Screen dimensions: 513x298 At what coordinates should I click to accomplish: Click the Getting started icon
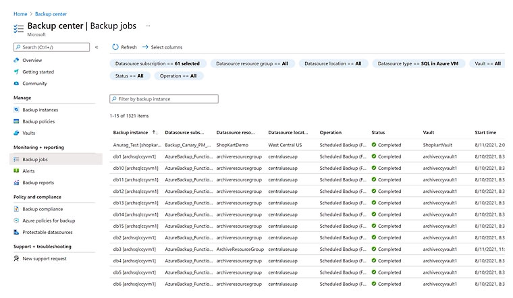[x=16, y=71]
